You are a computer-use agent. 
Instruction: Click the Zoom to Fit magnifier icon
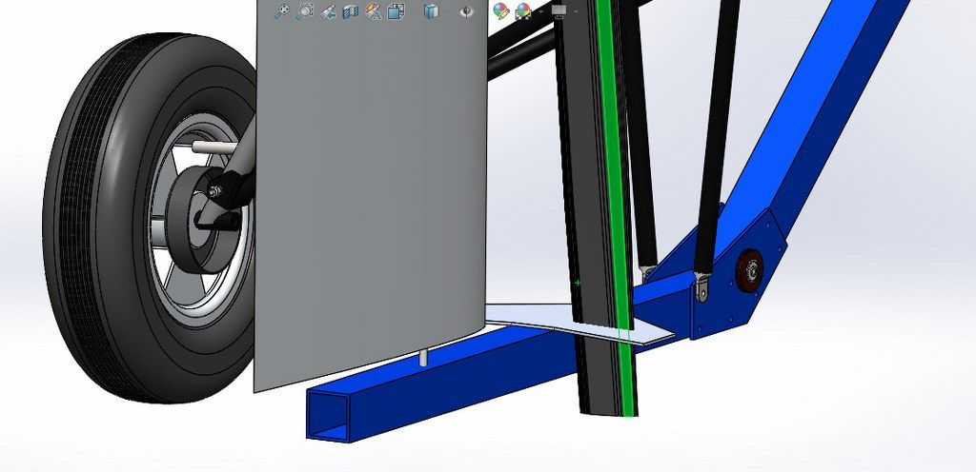click(x=281, y=11)
